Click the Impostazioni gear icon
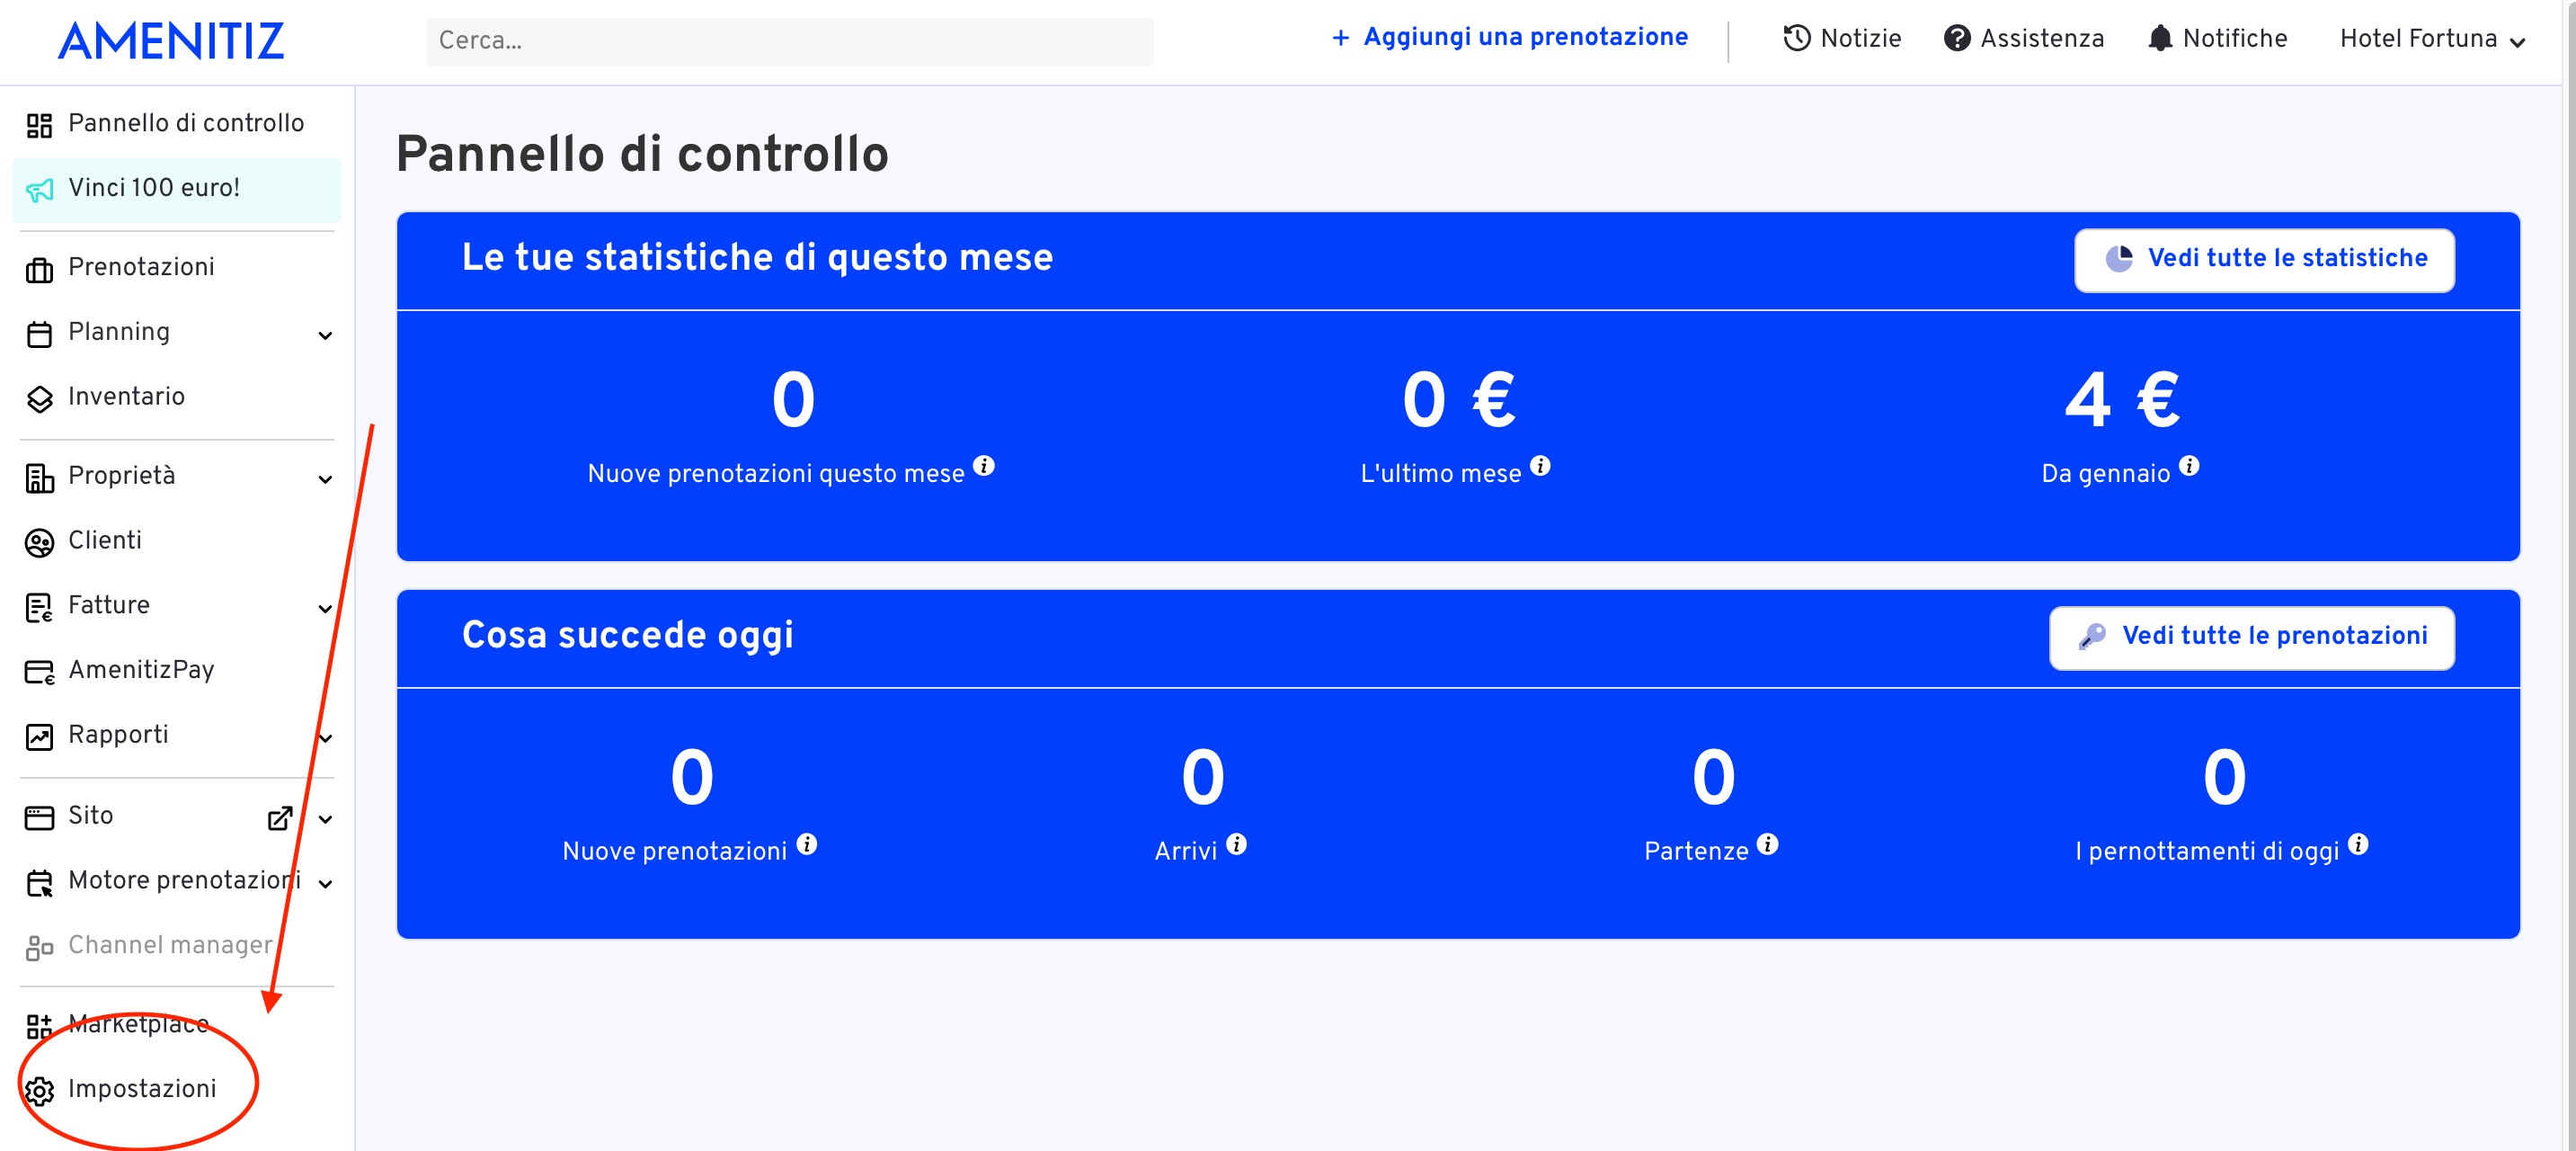This screenshot has width=2576, height=1151. tap(39, 1090)
